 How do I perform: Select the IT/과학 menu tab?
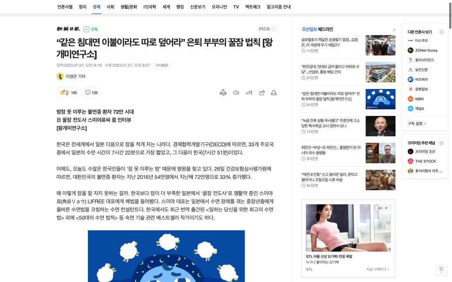pos(150,7)
